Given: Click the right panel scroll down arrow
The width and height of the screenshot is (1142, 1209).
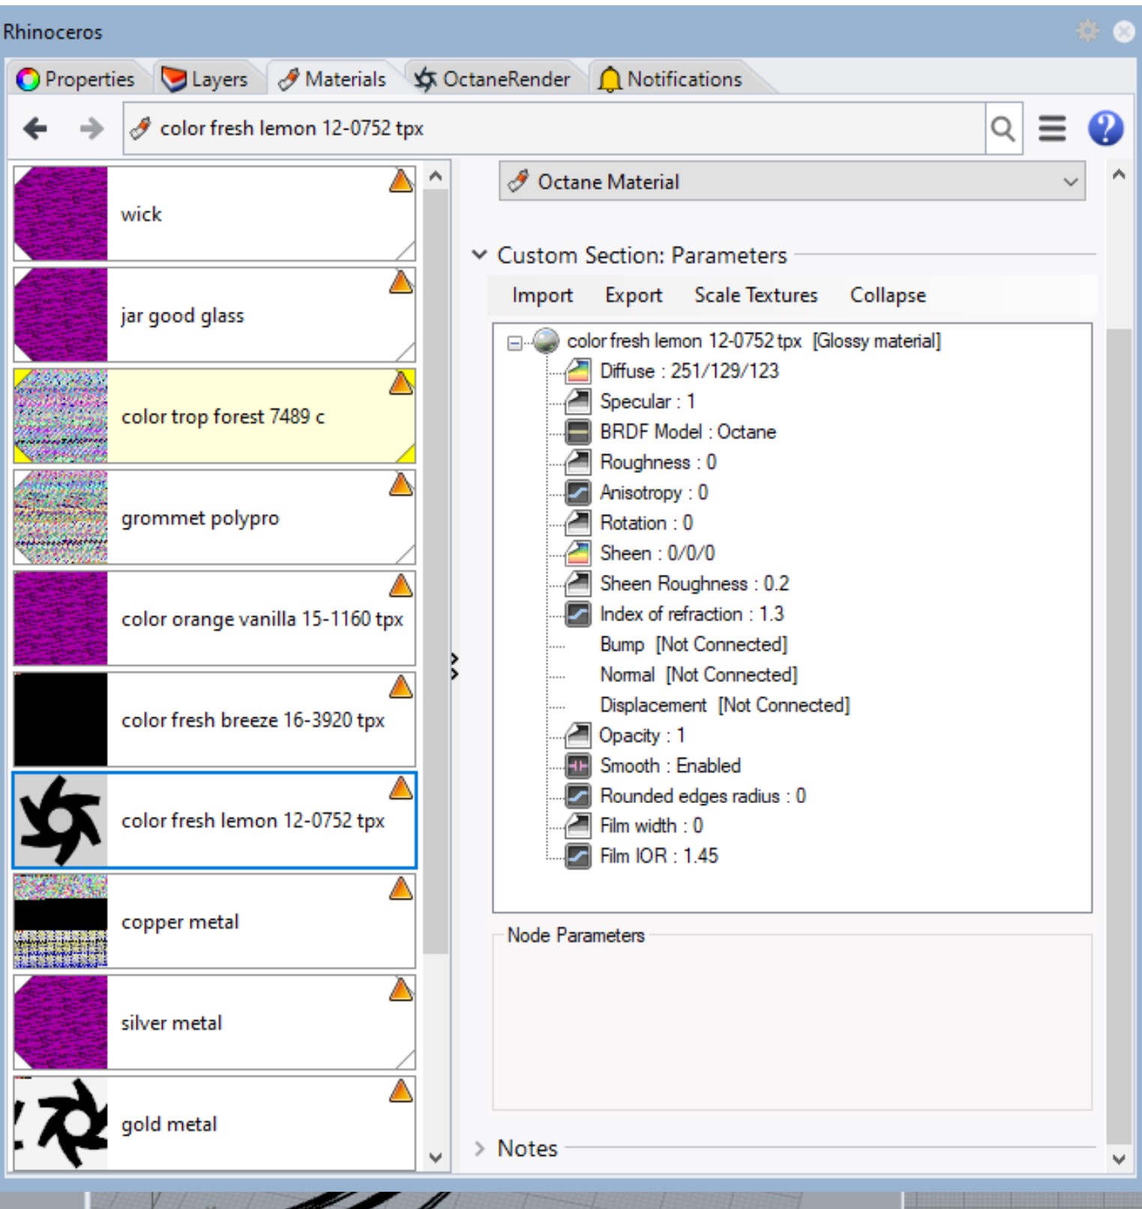Looking at the screenshot, I should tap(1119, 1159).
